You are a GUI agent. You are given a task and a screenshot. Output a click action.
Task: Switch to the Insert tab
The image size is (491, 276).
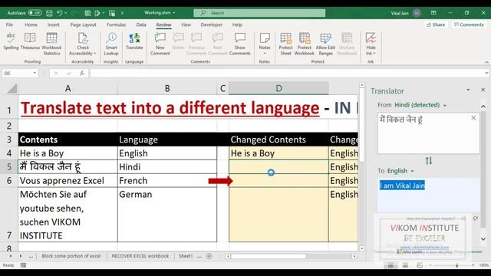54,25
